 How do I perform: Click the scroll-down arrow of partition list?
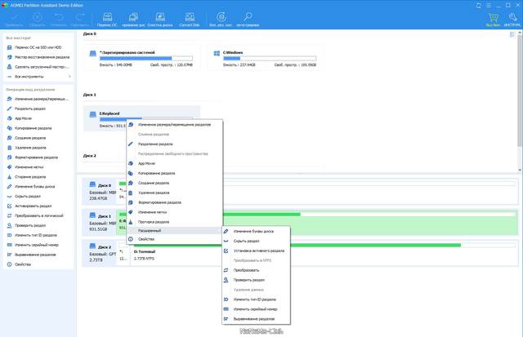coord(520,170)
